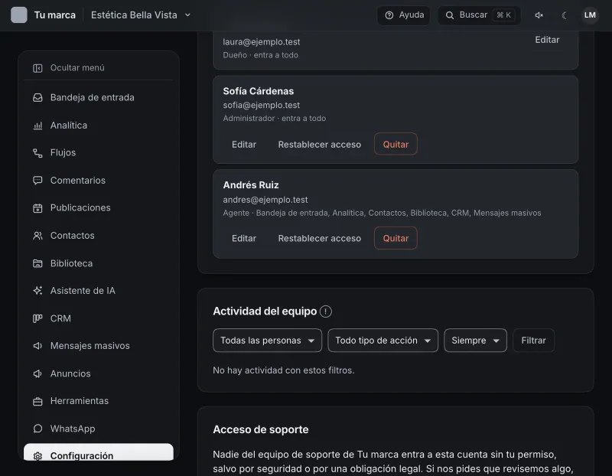This screenshot has width=612, height=476.
Task: Open the Todo tipo de acción dropdown
Action: [x=383, y=341]
